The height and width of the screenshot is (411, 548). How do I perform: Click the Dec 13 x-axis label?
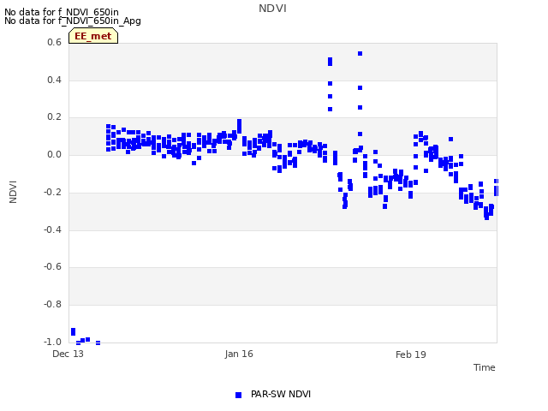[68, 354]
